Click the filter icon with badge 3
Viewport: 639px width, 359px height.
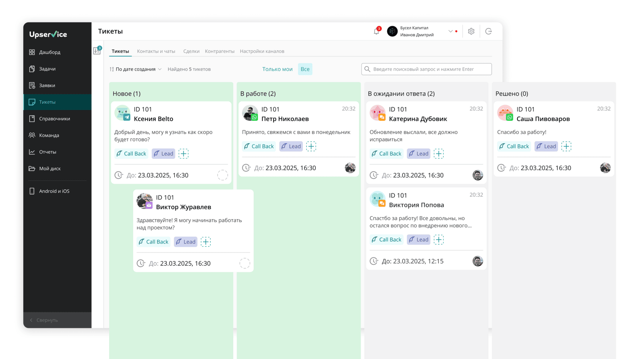click(97, 51)
